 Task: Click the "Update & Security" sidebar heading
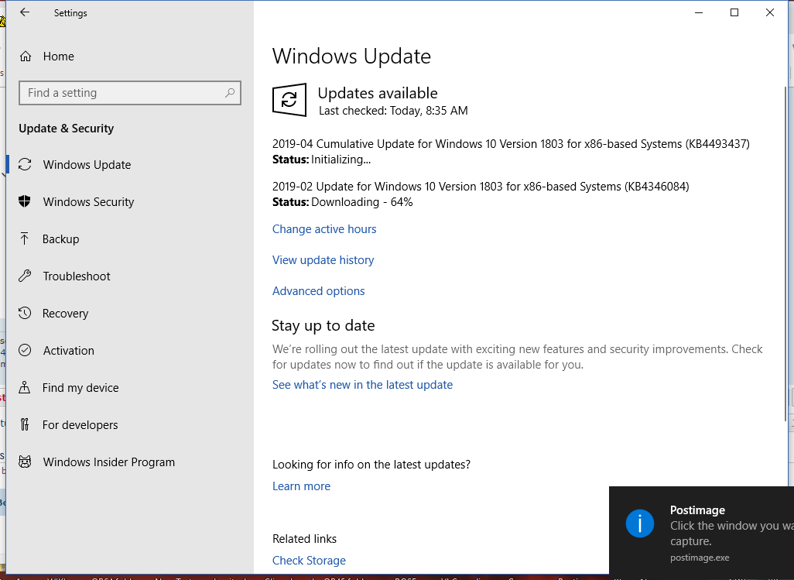(x=67, y=128)
